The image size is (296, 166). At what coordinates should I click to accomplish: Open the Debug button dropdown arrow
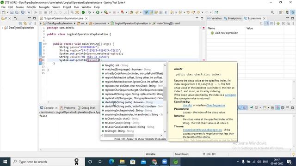[x=93, y=12]
